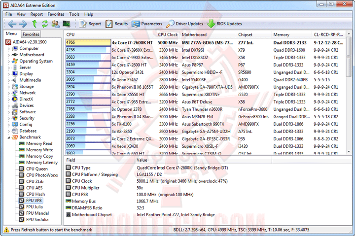The image size is (355, 236).
Task: Expand the Display tree node
Action: 9,74
